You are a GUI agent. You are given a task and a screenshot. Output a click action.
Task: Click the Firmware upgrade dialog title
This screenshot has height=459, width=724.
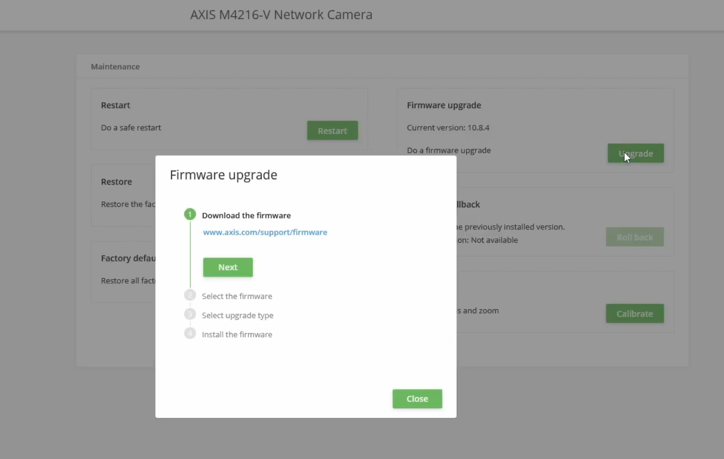coord(223,175)
